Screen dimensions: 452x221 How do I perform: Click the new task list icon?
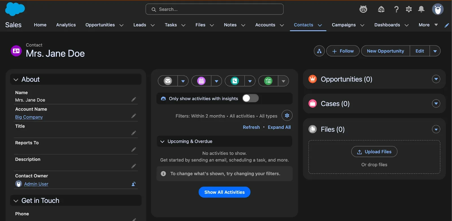click(268, 81)
